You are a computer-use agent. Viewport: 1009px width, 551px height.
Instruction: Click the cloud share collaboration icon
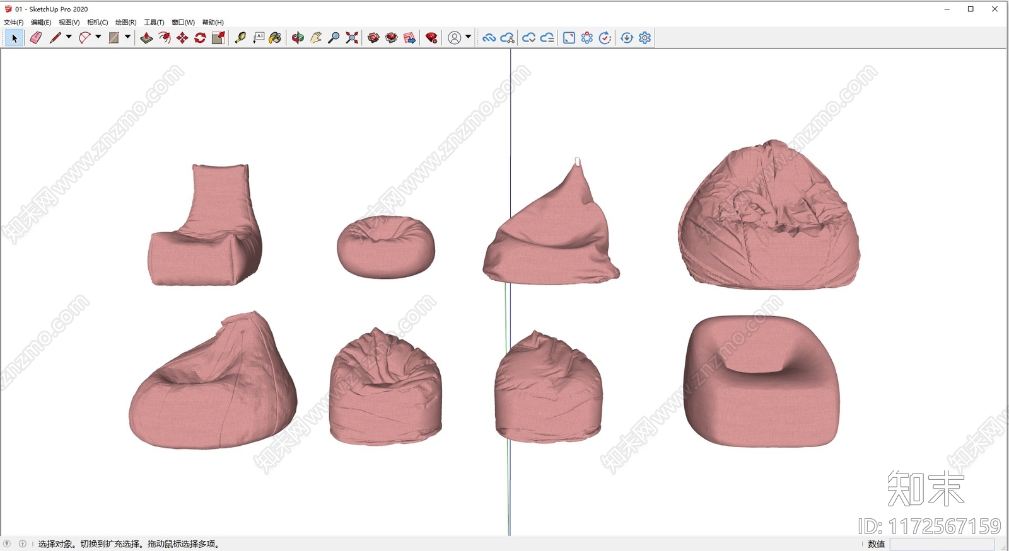[x=507, y=38]
